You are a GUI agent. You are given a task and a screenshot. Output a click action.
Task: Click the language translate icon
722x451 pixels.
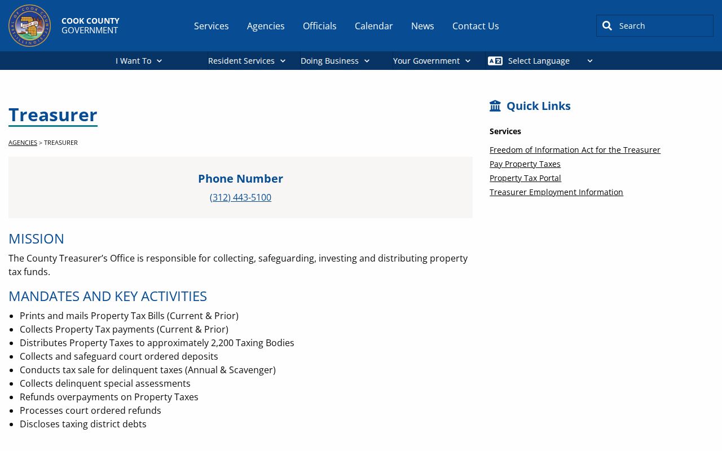pyautogui.click(x=495, y=61)
